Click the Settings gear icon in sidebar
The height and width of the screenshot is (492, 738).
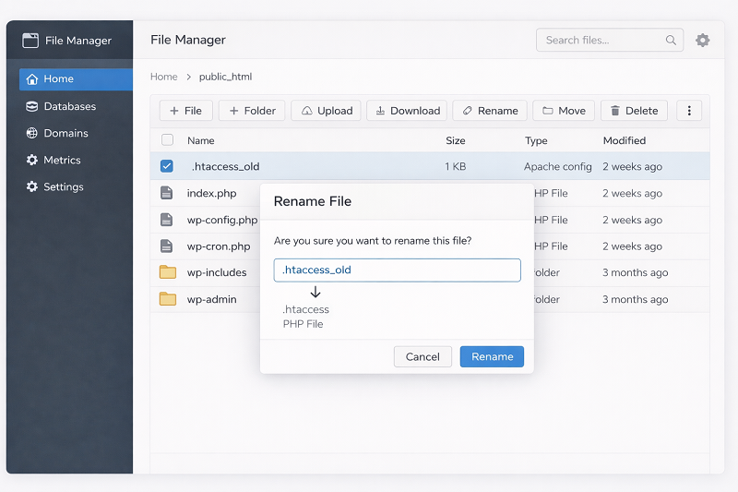32,186
